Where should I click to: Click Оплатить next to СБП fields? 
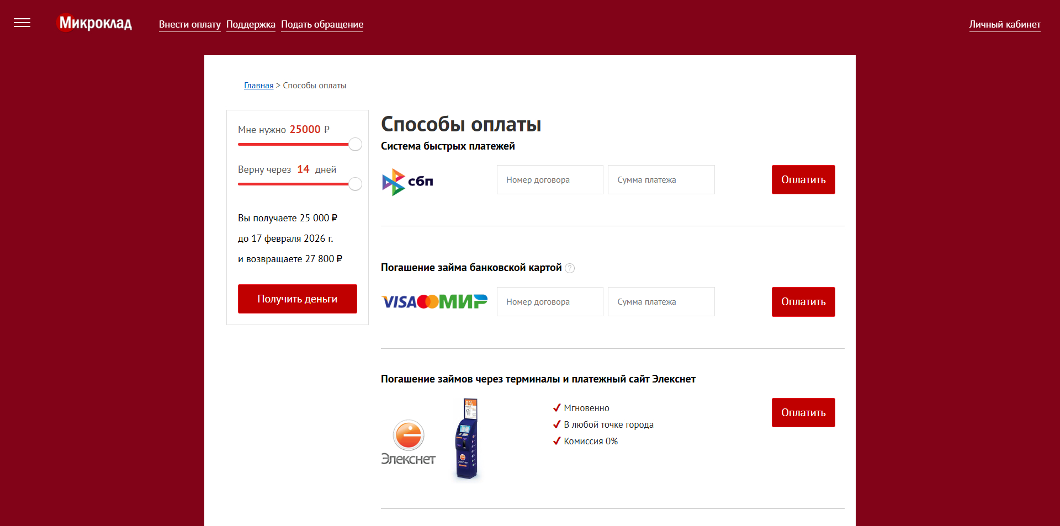pyautogui.click(x=803, y=179)
